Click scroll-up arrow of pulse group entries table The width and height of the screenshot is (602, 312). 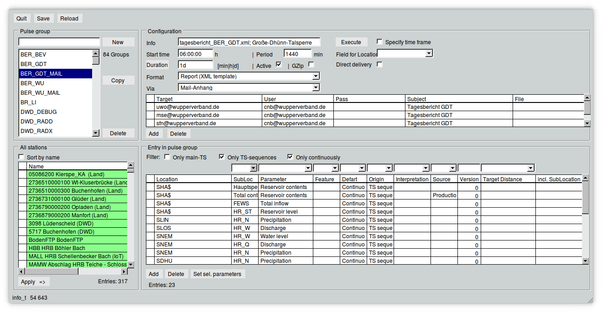(586, 179)
